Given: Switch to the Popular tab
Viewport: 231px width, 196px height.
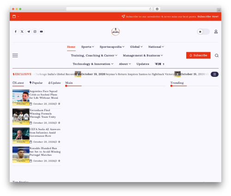Looking at the screenshot, I should tap(36, 83).
